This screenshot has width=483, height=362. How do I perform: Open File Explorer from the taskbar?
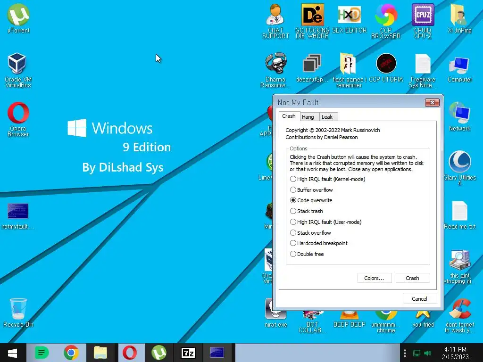pyautogui.click(x=100, y=353)
